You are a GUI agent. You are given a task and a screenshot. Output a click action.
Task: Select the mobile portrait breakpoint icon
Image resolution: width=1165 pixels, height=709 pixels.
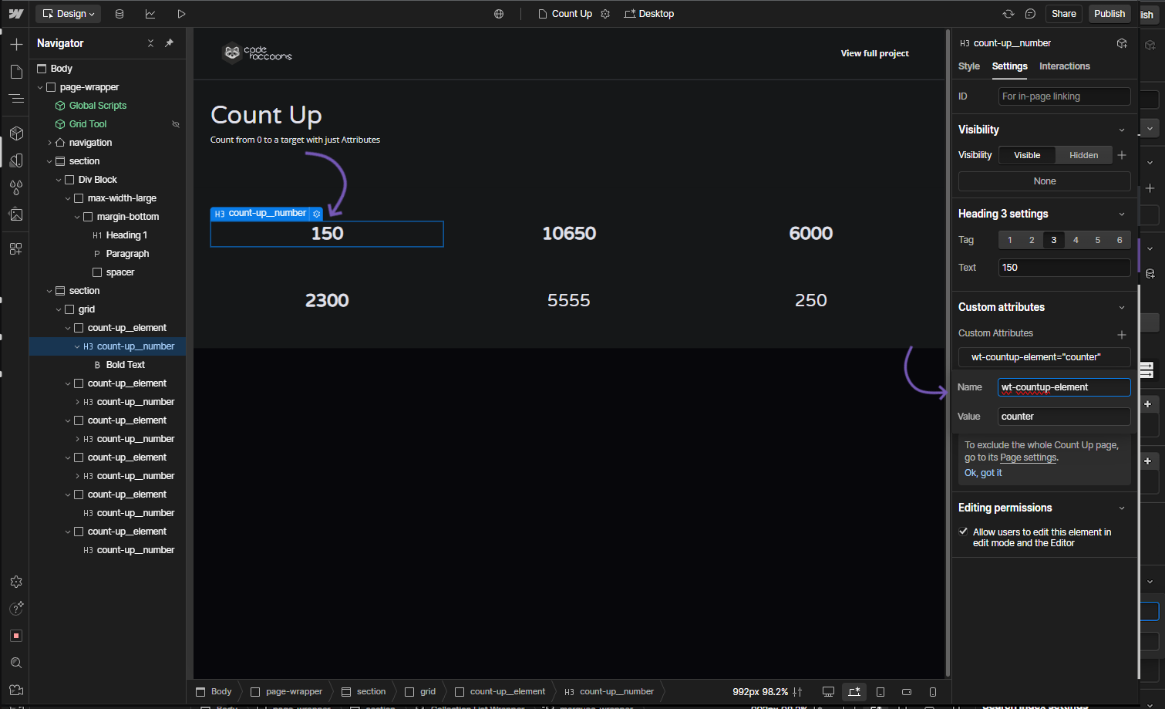tap(933, 692)
